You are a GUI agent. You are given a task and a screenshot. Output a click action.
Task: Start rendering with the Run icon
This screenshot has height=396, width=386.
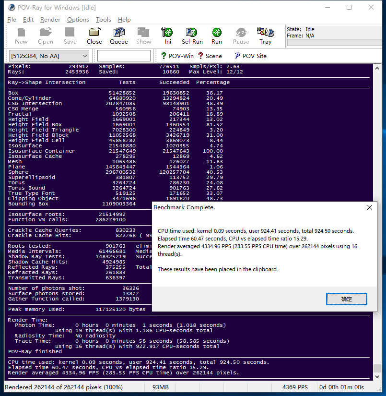(x=217, y=36)
